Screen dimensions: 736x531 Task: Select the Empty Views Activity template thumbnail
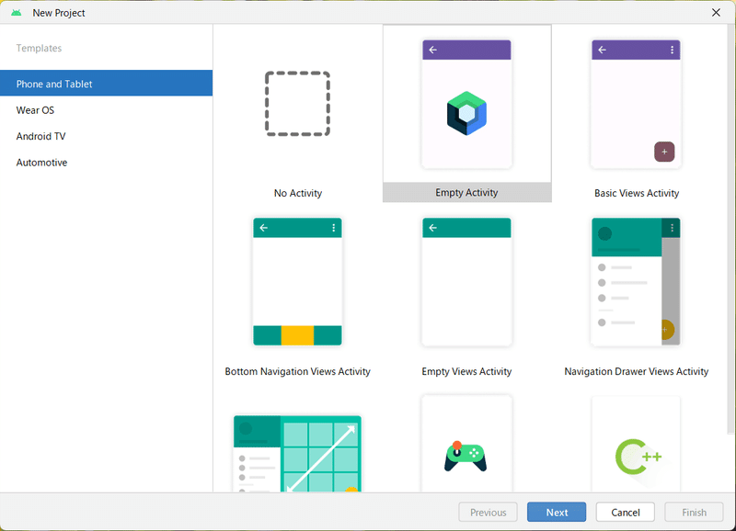pyautogui.click(x=466, y=282)
